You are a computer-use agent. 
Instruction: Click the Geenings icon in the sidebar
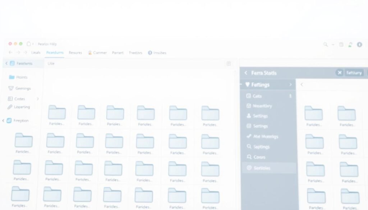tap(12, 88)
